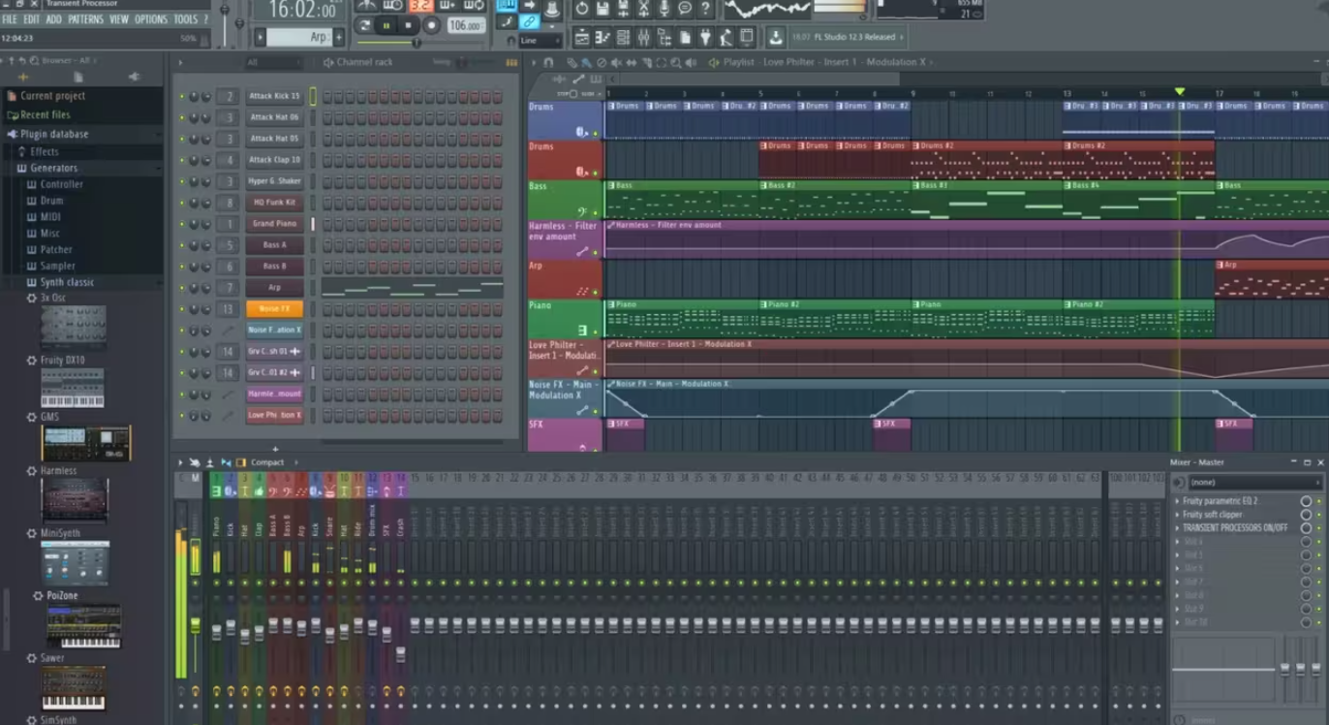Click the save project floppy icon
The height and width of the screenshot is (725, 1329).
pyautogui.click(x=603, y=9)
